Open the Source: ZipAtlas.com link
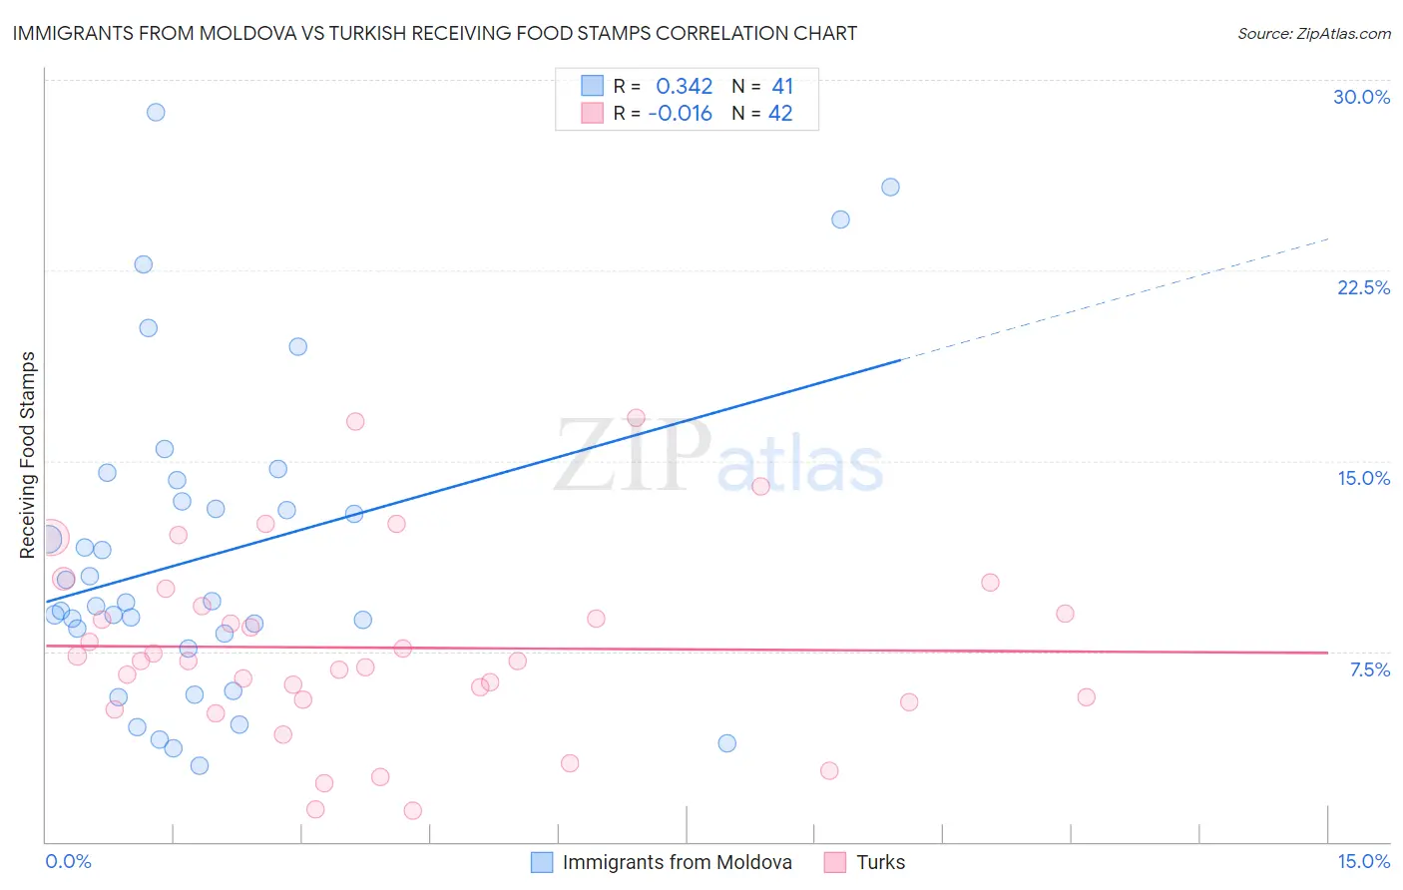 1314,34
